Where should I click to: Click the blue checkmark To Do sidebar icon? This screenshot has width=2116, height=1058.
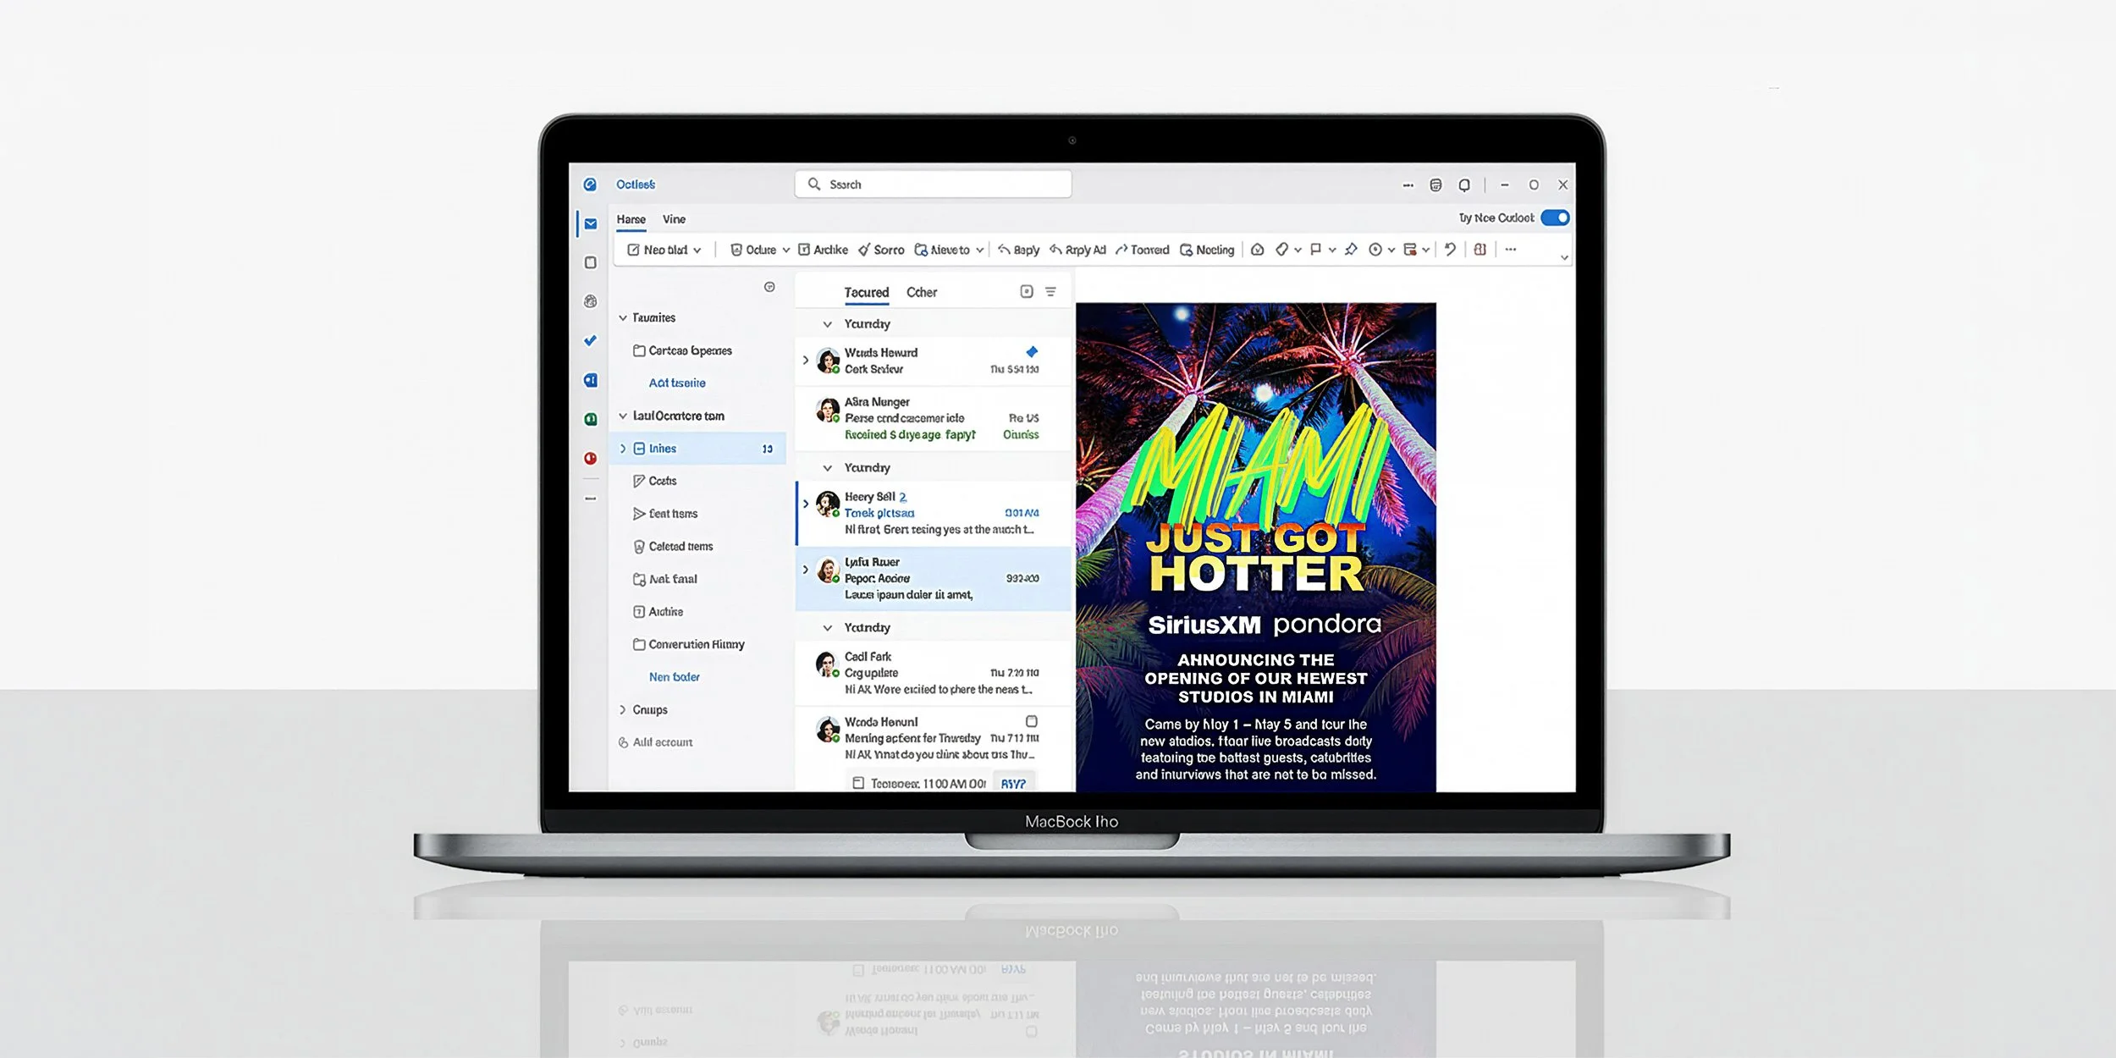[x=590, y=341]
